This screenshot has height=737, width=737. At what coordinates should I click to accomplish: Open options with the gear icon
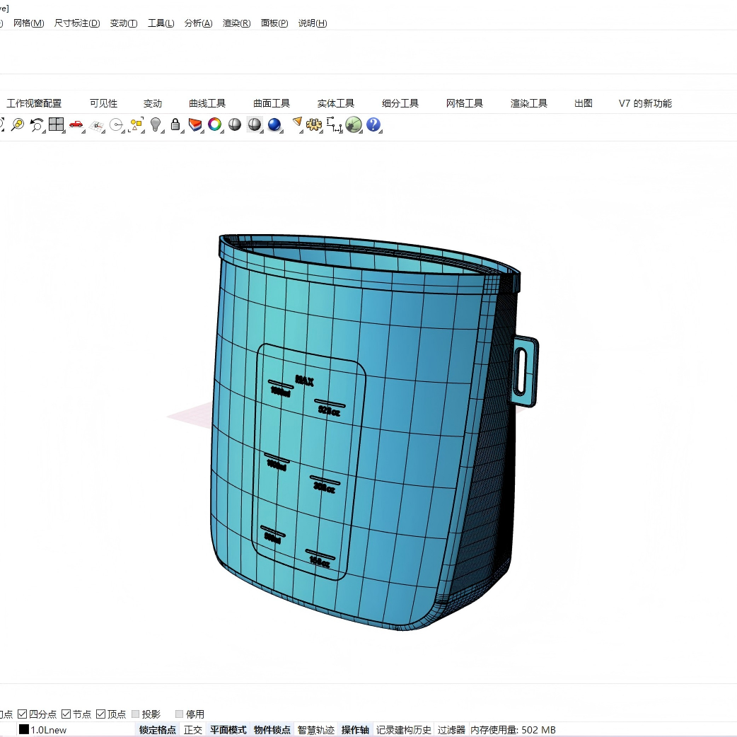[314, 124]
